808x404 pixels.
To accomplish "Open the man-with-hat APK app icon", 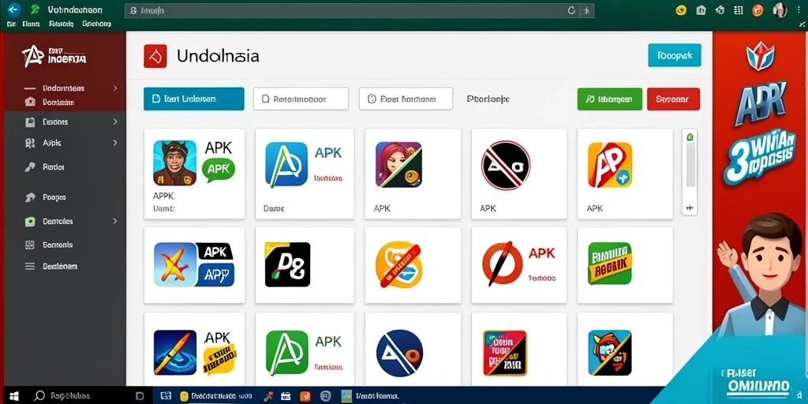I will tap(174, 163).
